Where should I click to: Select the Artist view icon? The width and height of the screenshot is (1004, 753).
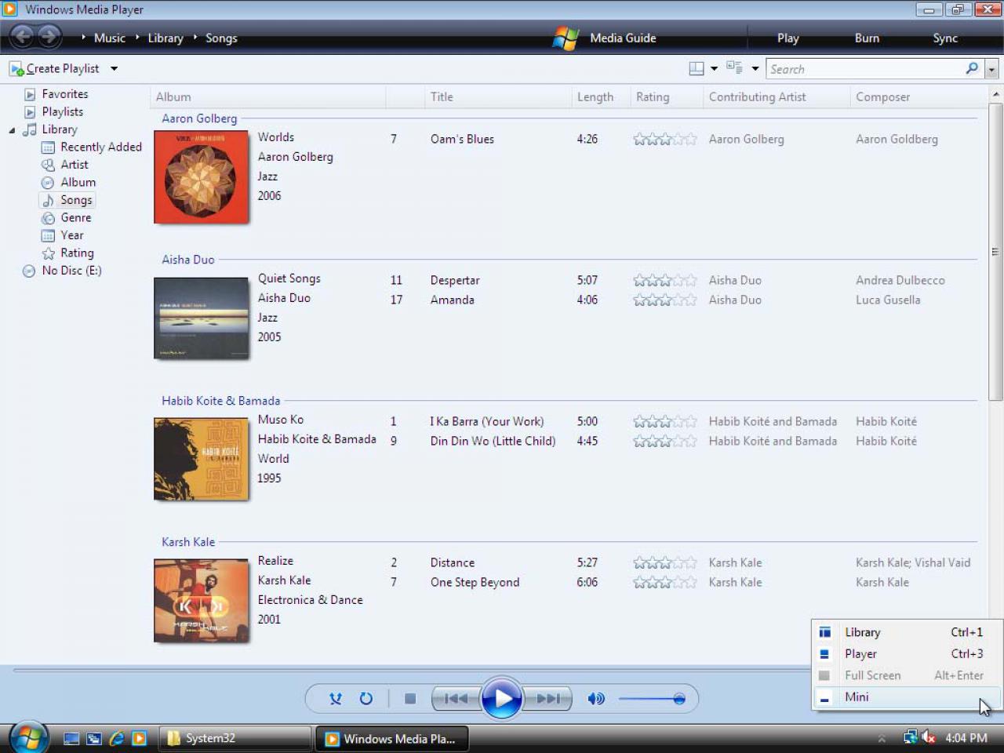tap(48, 165)
